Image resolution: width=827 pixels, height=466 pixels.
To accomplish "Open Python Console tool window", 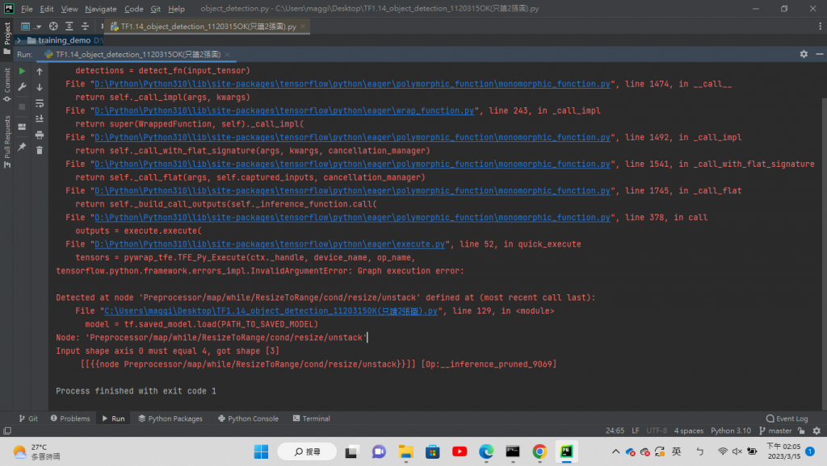I will pos(248,418).
